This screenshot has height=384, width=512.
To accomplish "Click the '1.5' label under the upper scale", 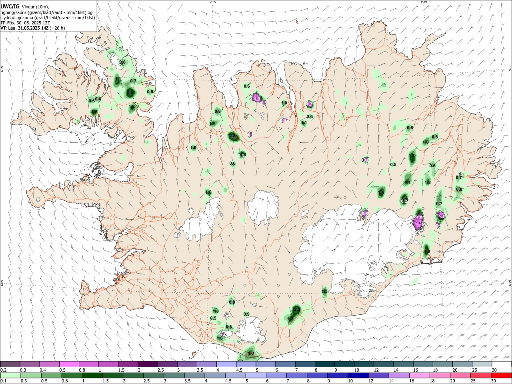I will tap(121, 370).
